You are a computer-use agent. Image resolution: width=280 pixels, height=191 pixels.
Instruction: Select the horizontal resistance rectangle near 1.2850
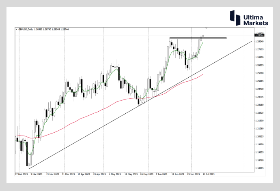198,38
